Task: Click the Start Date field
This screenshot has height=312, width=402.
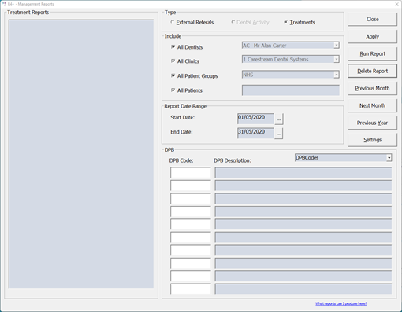Action: 255,119
